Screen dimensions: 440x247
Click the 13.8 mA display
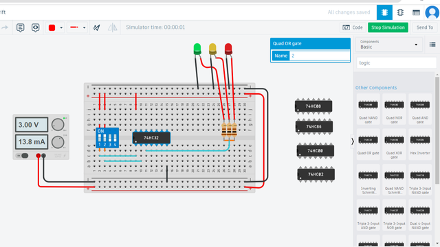pos(32,142)
